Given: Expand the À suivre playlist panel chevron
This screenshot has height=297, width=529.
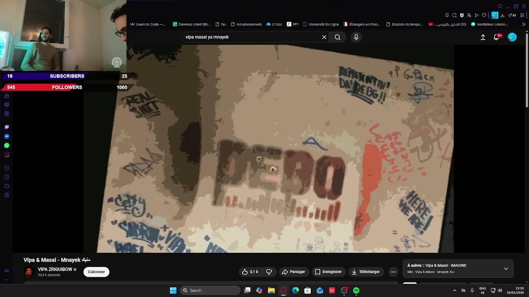Looking at the screenshot, I should coord(506,269).
